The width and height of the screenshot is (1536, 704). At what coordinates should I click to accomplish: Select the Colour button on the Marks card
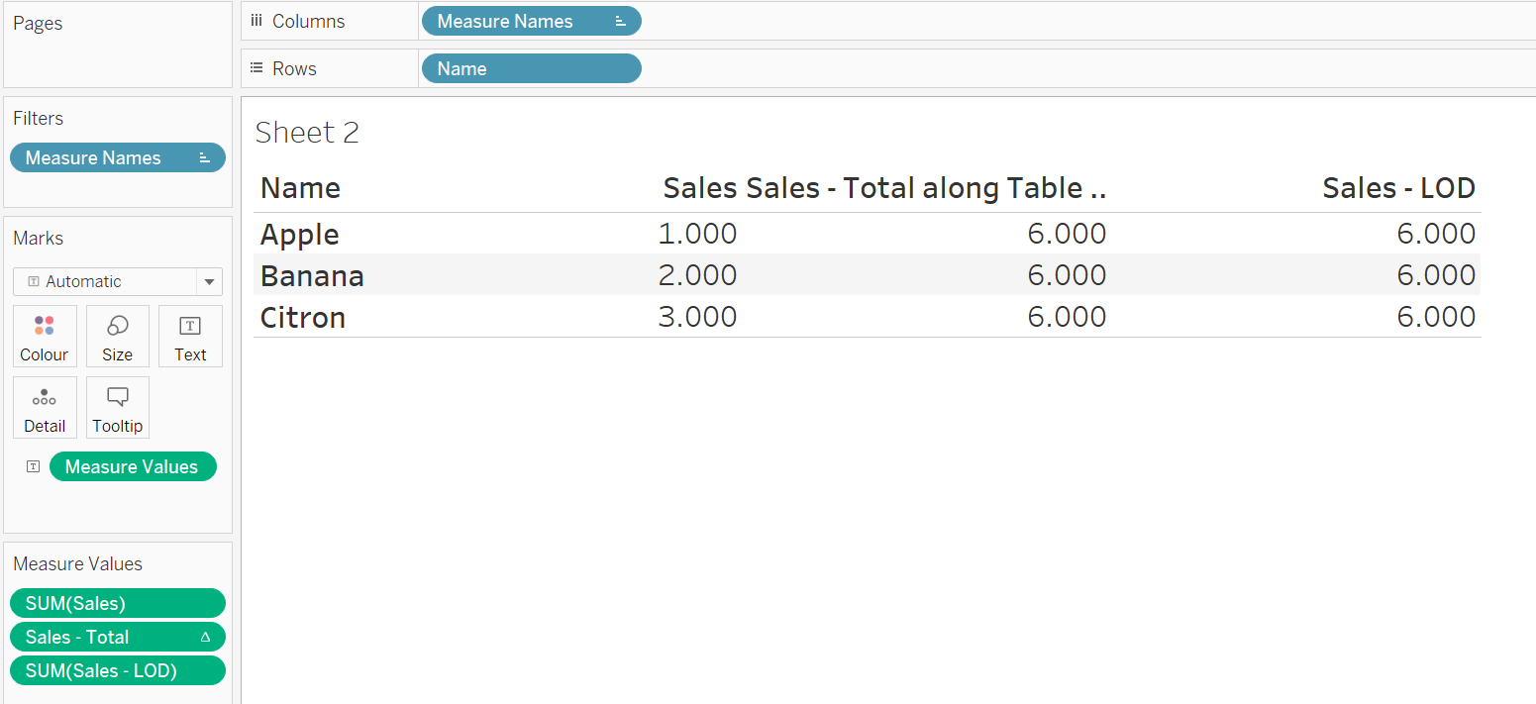pos(44,336)
